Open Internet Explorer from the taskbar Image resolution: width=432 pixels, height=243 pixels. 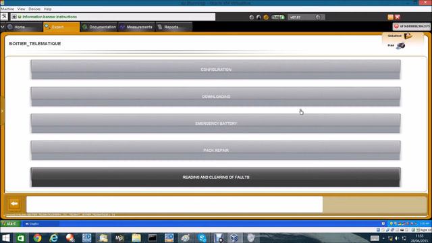click(x=54, y=238)
